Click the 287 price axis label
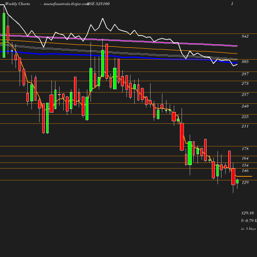 click(x=245, y=74)
